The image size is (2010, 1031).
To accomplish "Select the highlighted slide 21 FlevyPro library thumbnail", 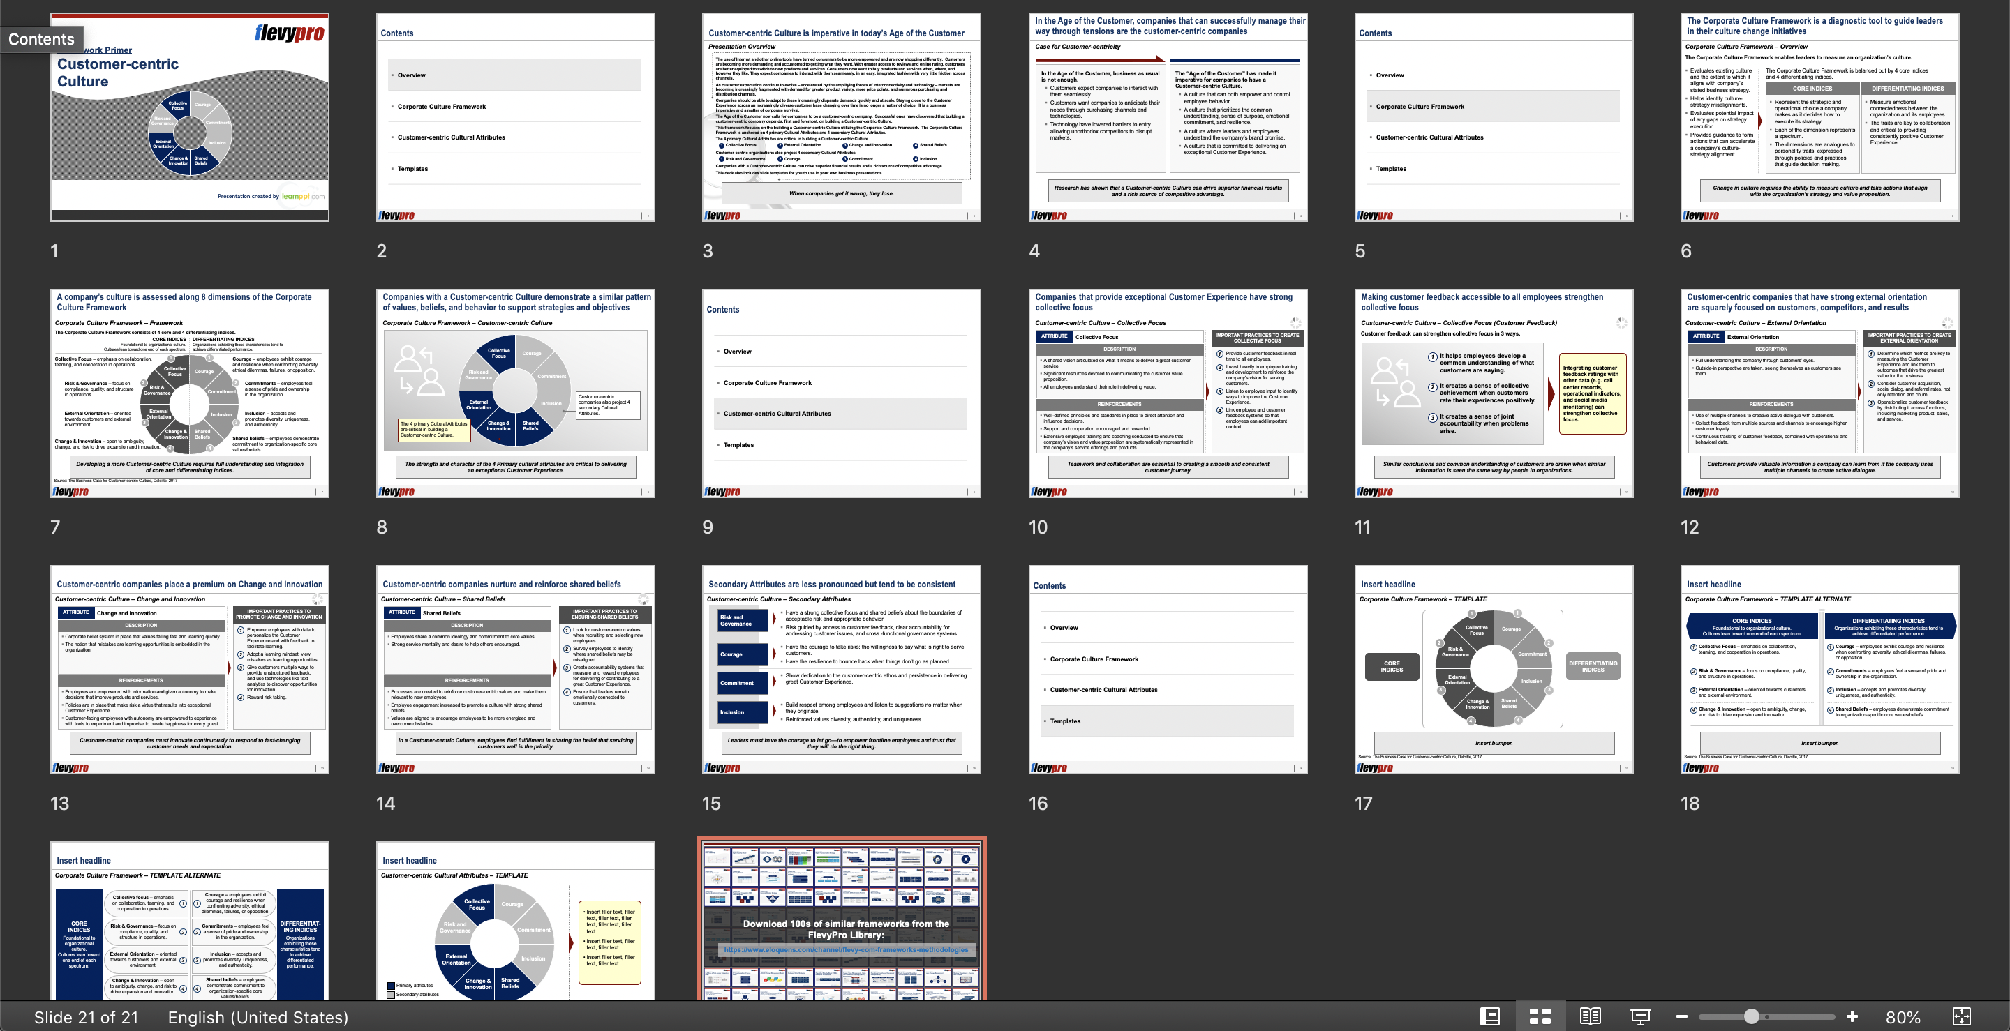I will point(842,919).
